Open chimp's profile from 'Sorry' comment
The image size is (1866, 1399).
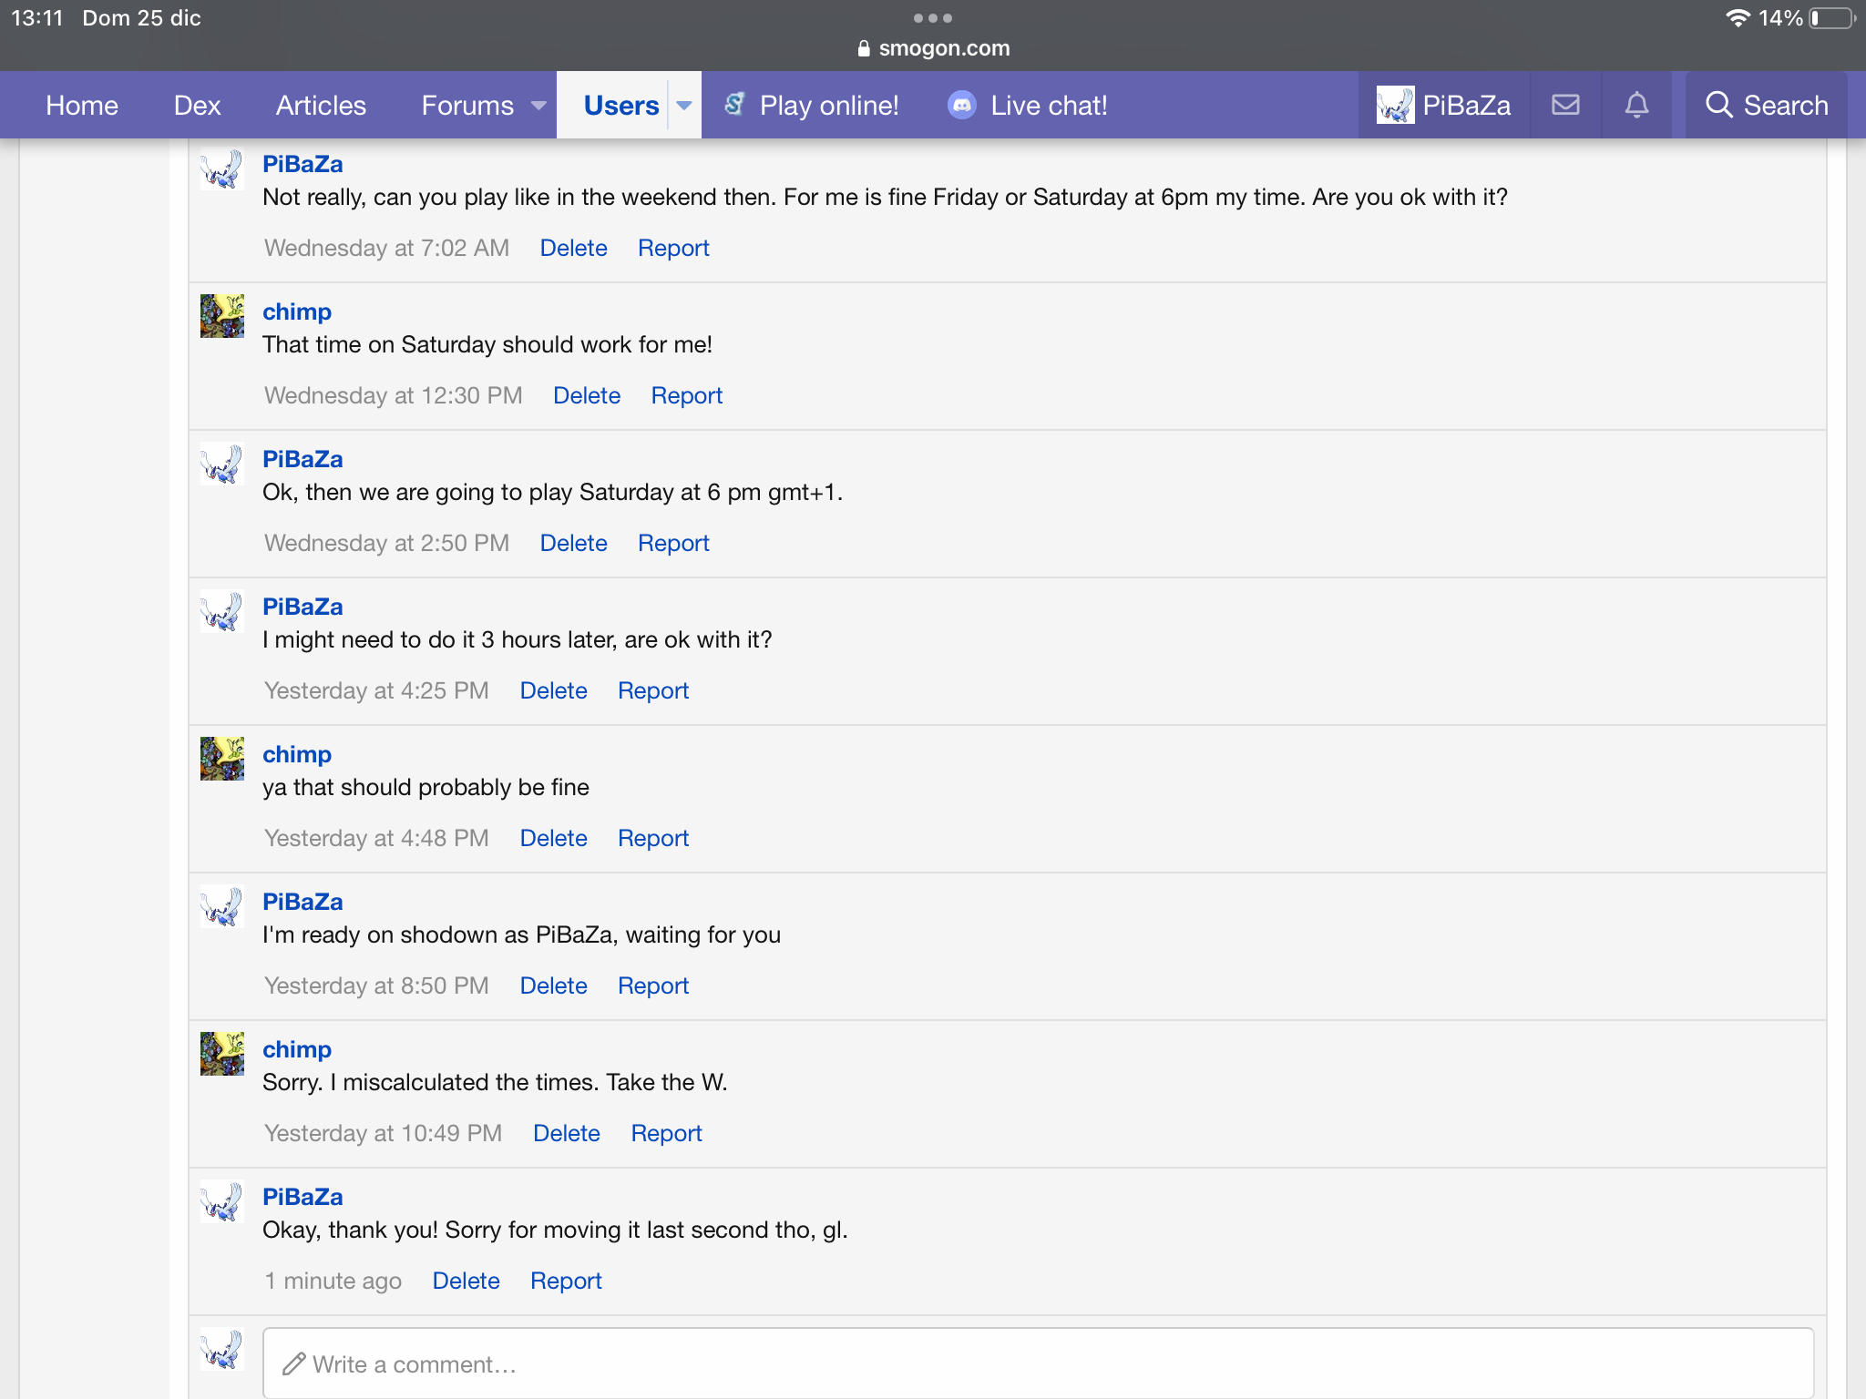tap(296, 1049)
